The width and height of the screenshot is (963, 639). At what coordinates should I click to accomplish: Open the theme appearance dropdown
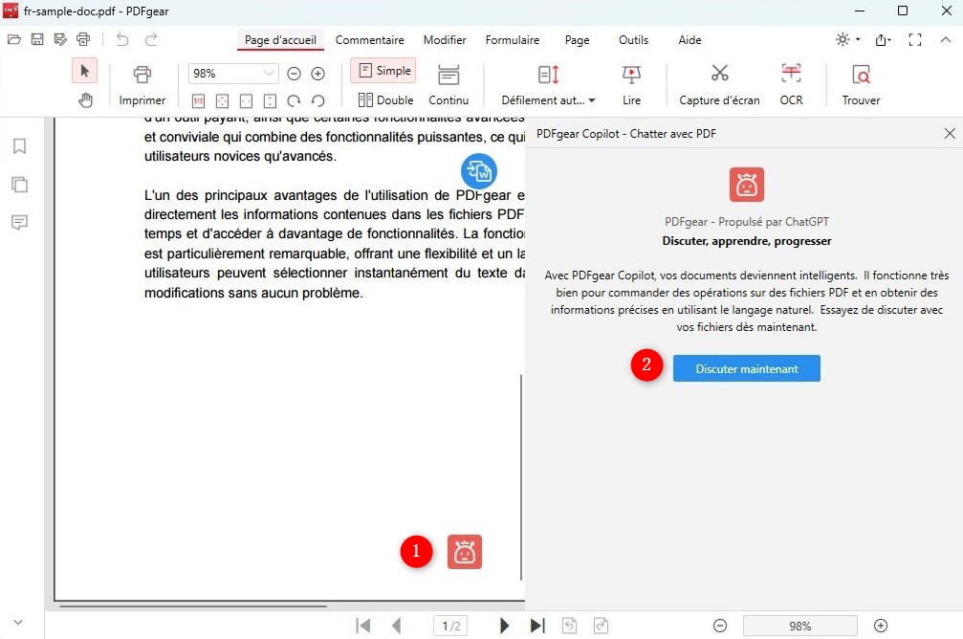pyautogui.click(x=843, y=39)
